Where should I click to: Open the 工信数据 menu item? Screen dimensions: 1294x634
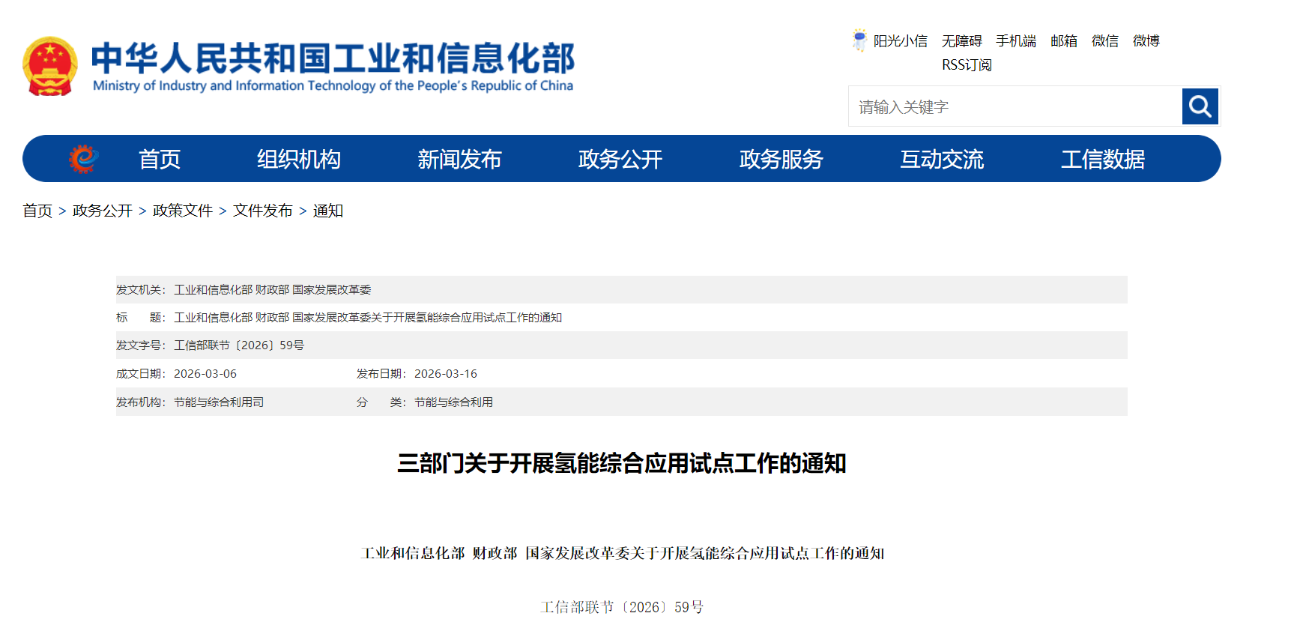(1102, 159)
